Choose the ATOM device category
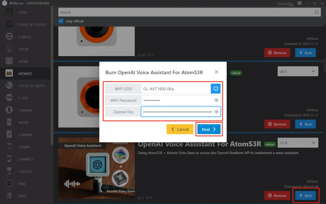The width and height of the screenshot is (326, 204). click(25, 61)
